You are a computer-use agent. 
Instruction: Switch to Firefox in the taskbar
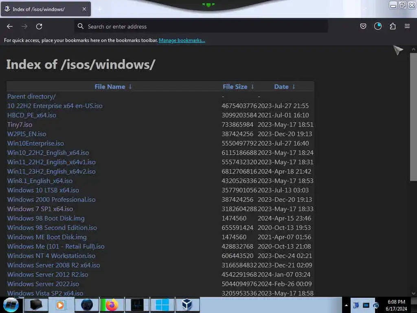(x=112, y=305)
